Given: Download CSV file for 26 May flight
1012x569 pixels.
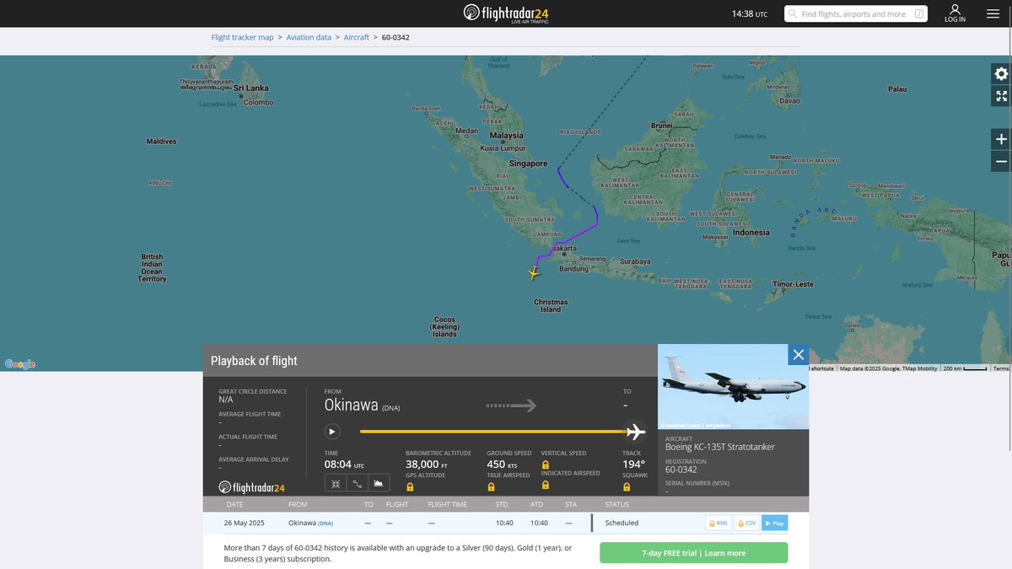Looking at the screenshot, I should click(x=746, y=523).
